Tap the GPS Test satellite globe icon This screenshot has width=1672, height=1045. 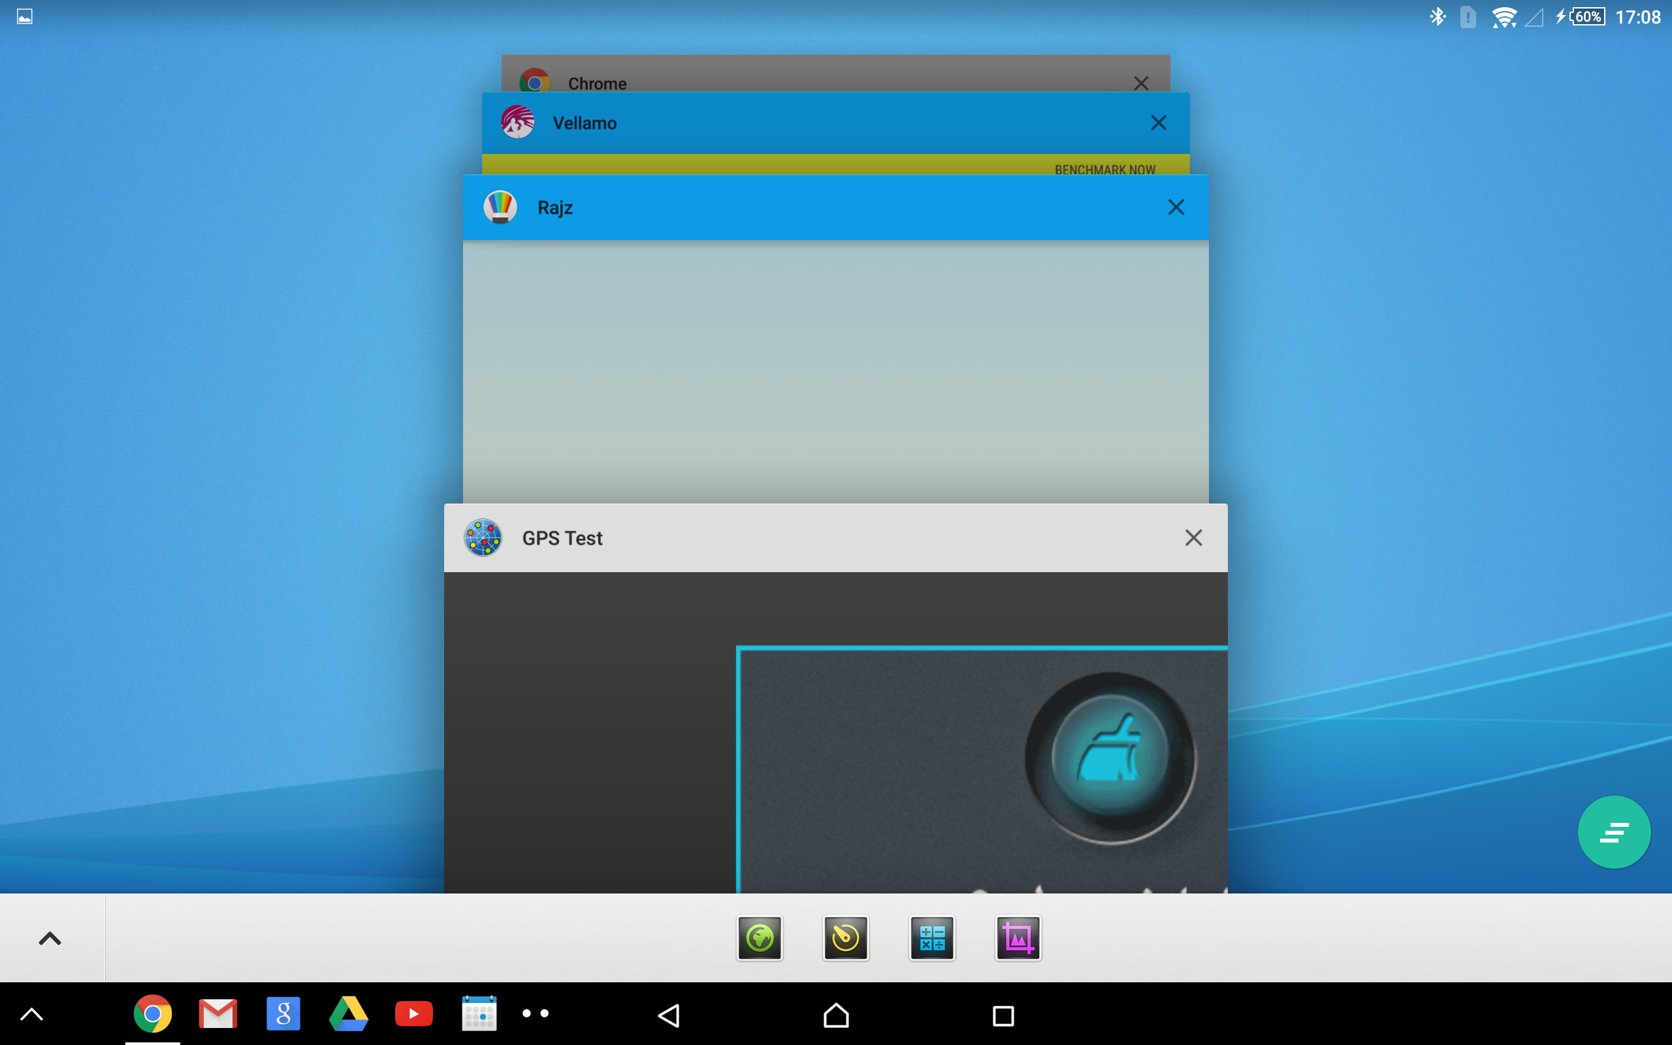click(x=483, y=538)
